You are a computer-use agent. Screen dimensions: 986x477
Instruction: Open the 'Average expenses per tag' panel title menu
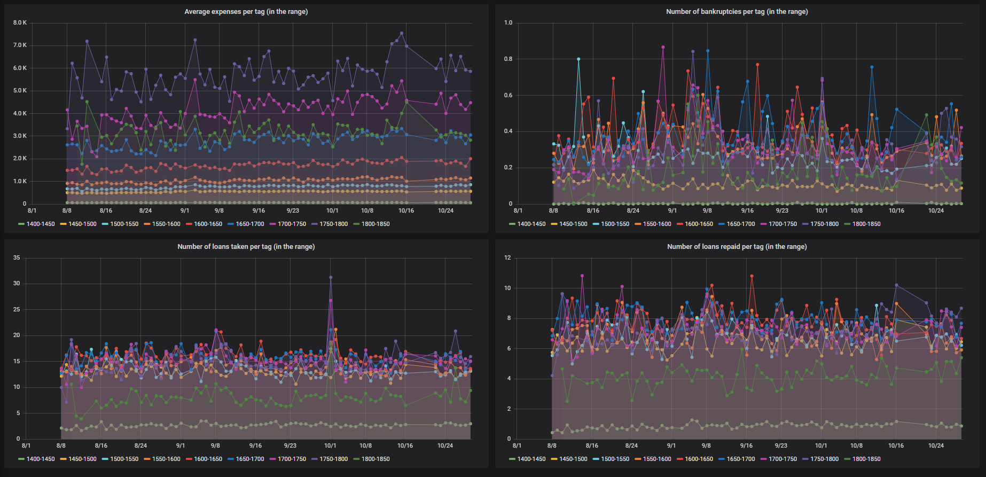(246, 12)
